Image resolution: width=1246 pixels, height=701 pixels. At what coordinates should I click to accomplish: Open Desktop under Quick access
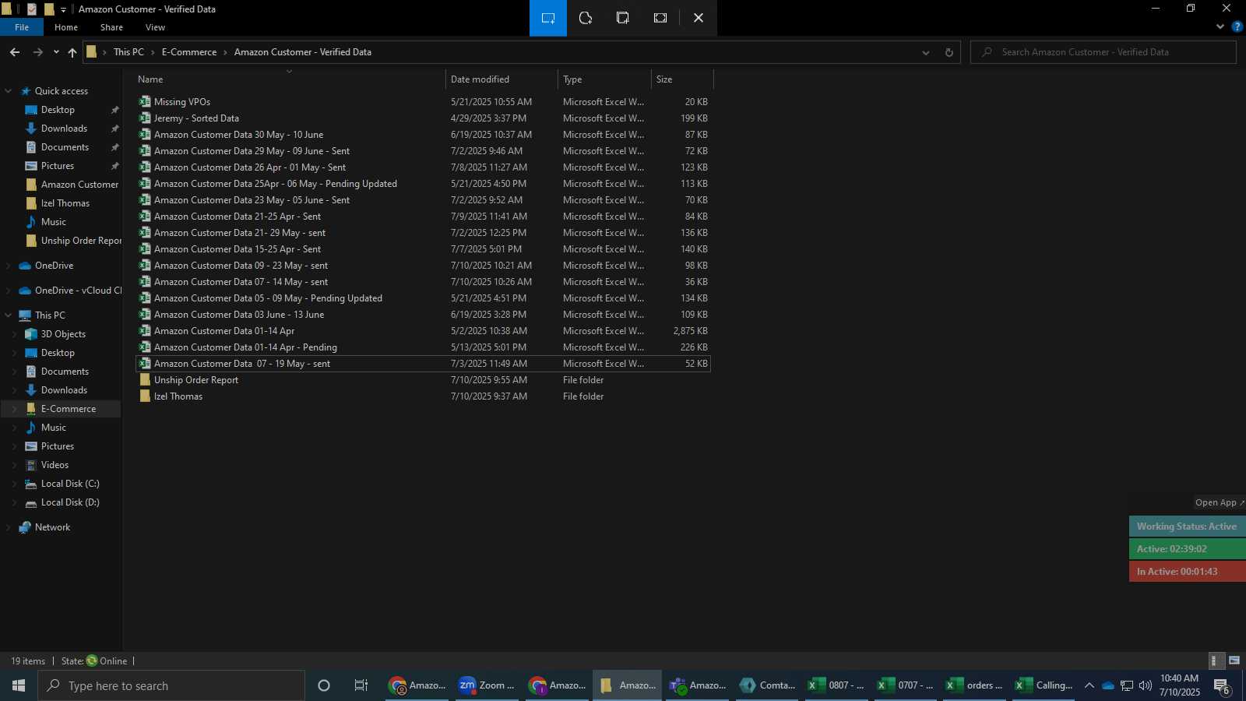pyautogui.click(x=58, y=110)
